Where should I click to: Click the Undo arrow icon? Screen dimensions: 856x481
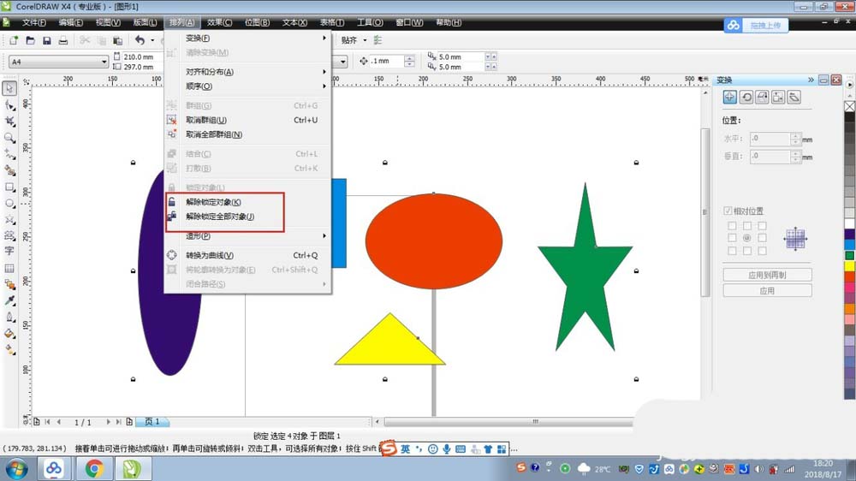(140, 40)
